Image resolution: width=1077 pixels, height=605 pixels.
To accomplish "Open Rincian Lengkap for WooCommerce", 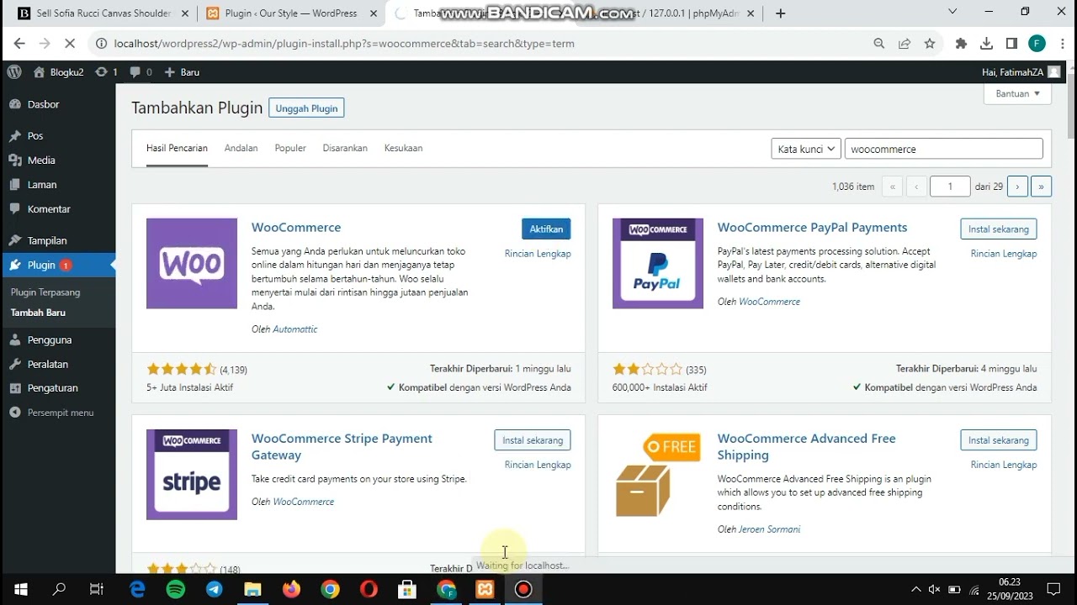I will (538, 254).
